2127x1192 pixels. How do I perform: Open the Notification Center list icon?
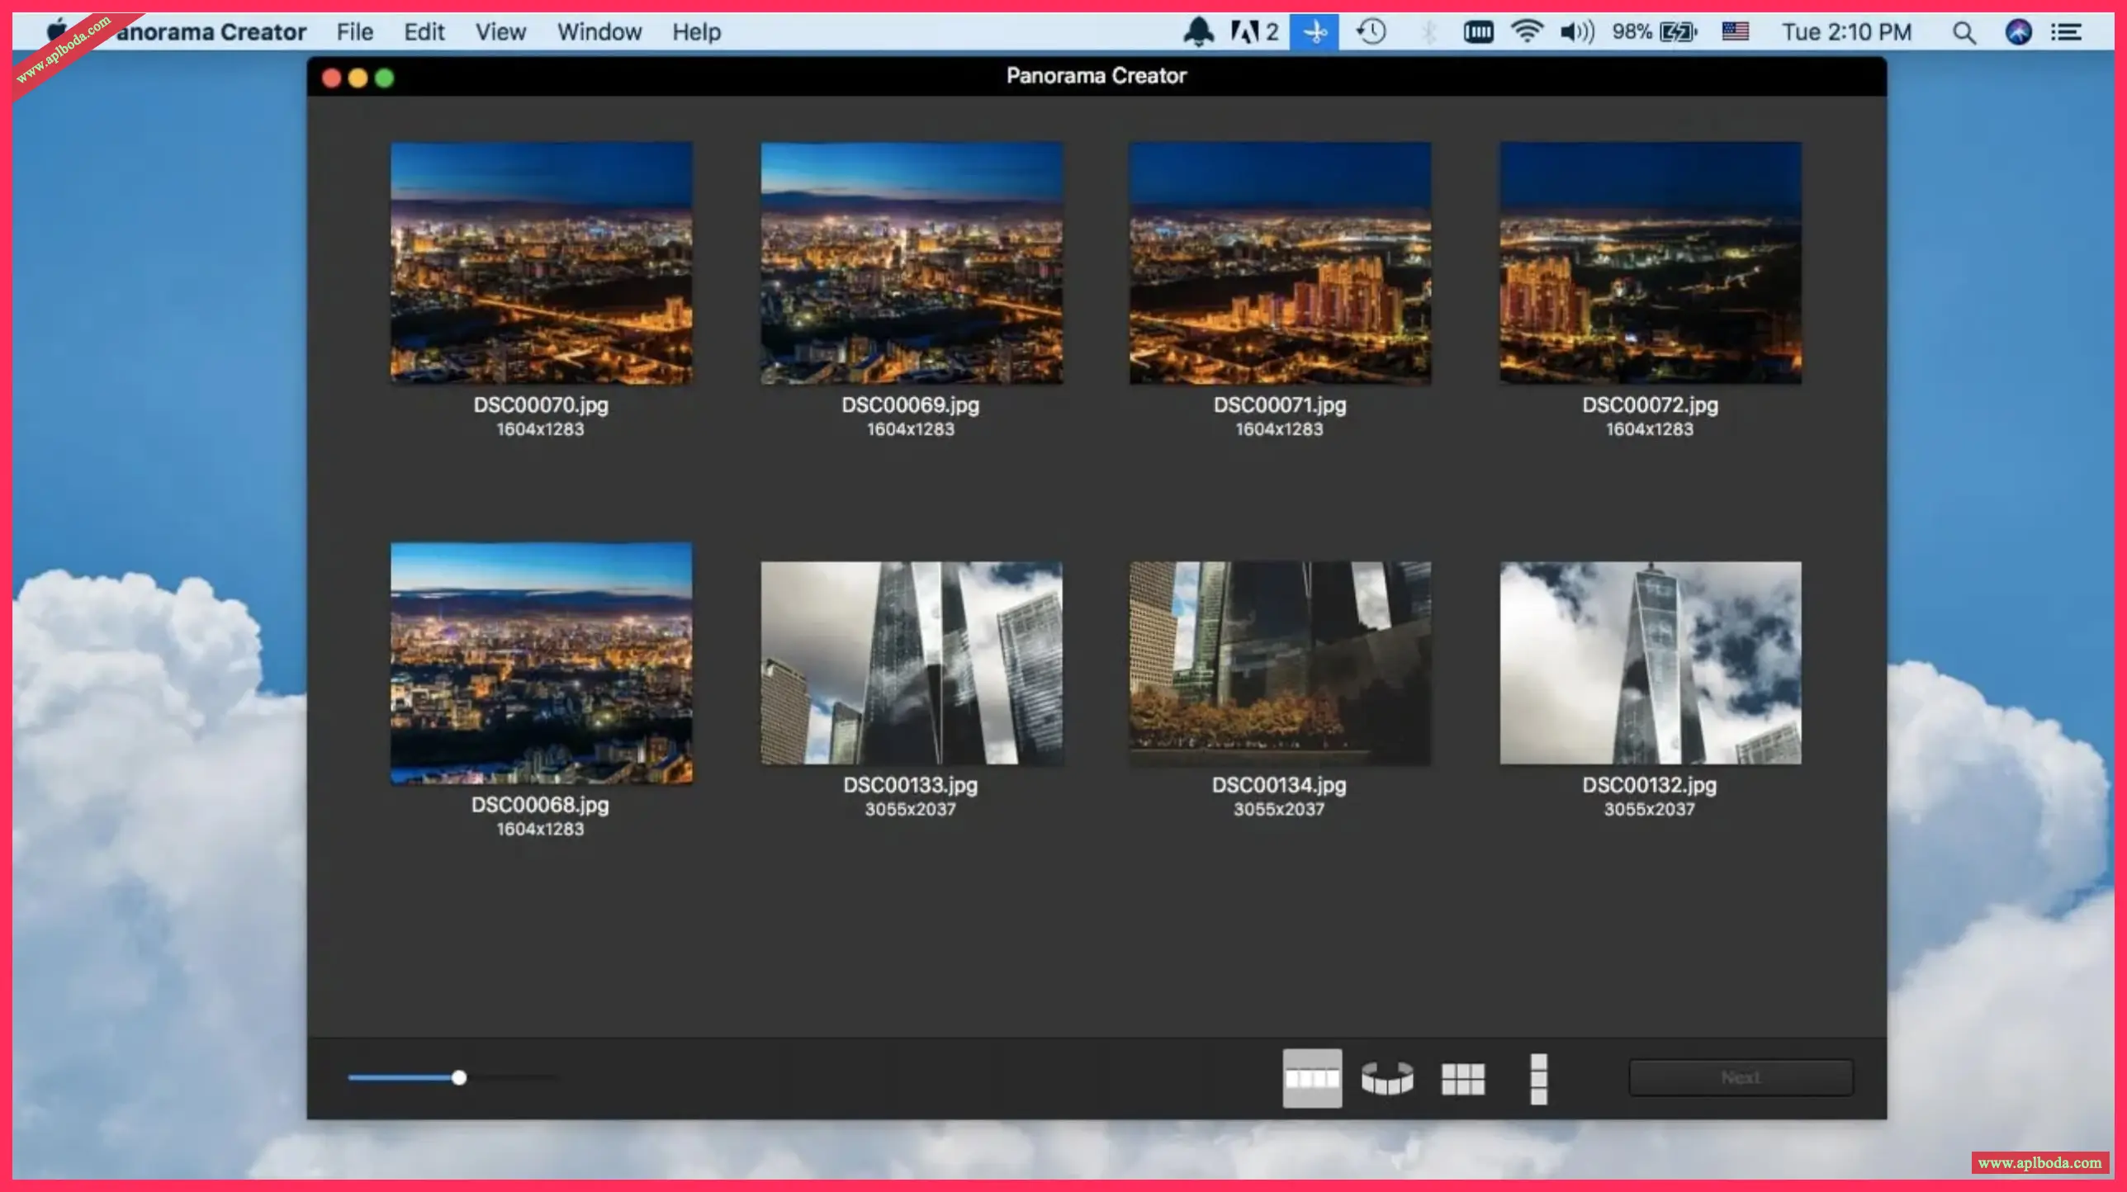click(x=2067, y=32)
